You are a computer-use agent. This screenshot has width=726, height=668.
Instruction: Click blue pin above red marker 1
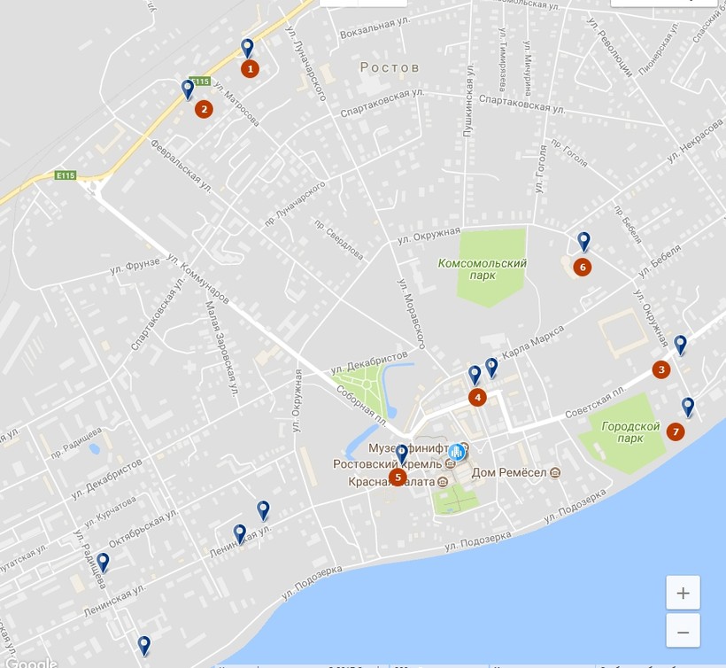[x=248, y=48]
